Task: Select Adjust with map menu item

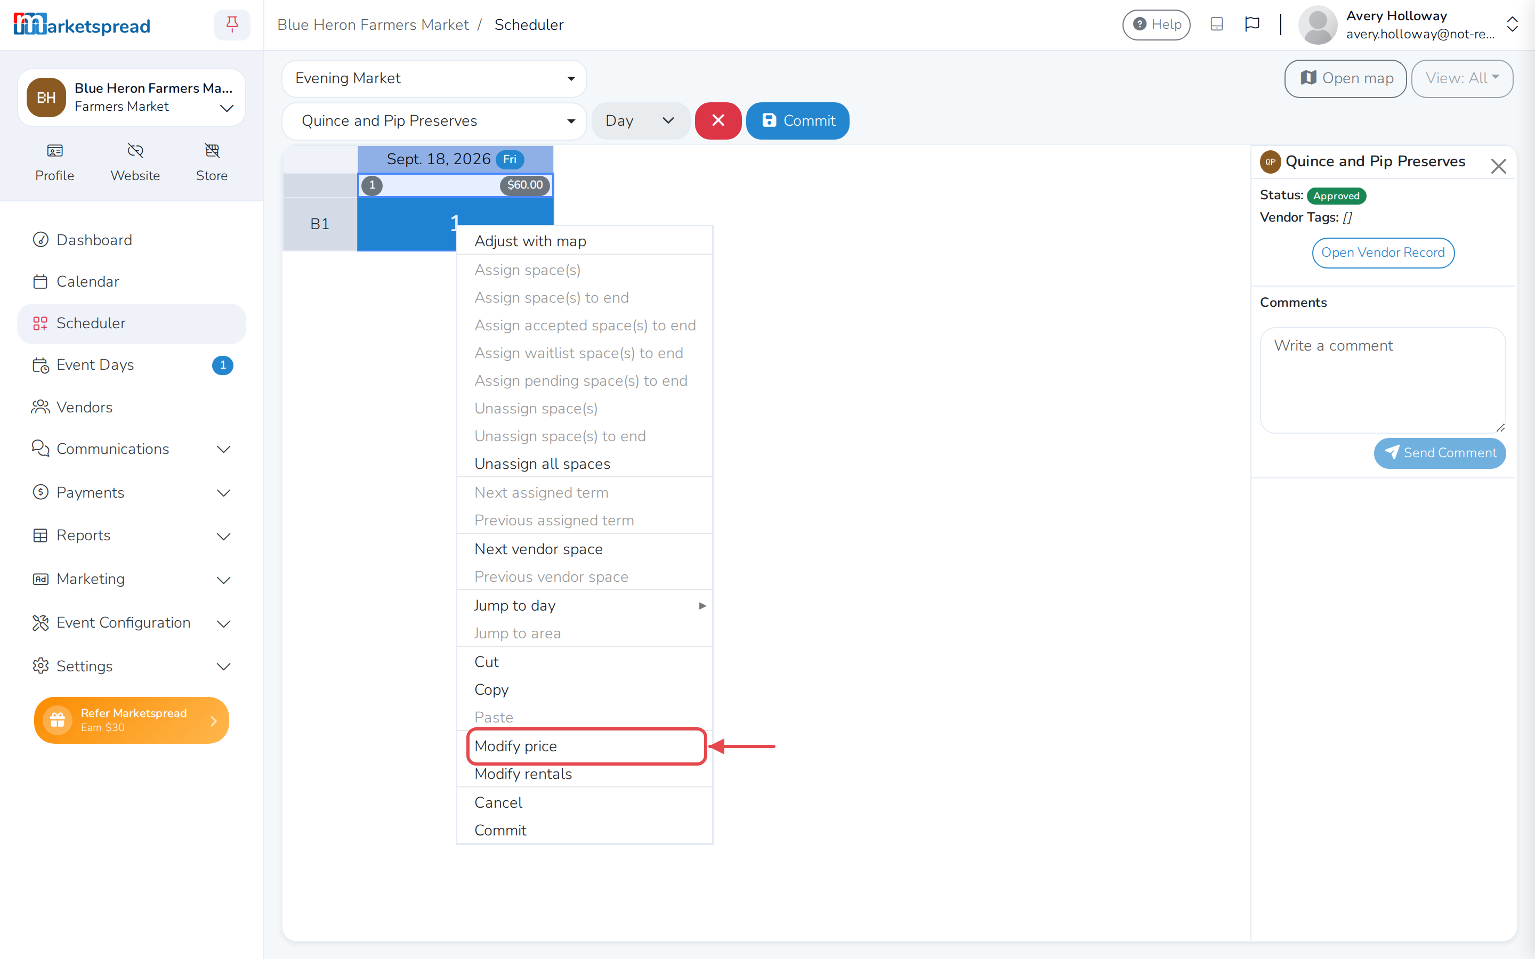Action: [x=585, y=241]
